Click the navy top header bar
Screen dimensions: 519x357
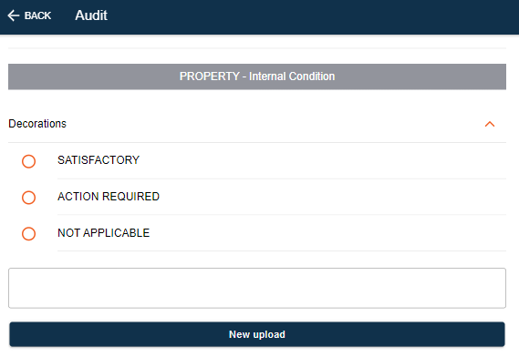tap(259, 17)
